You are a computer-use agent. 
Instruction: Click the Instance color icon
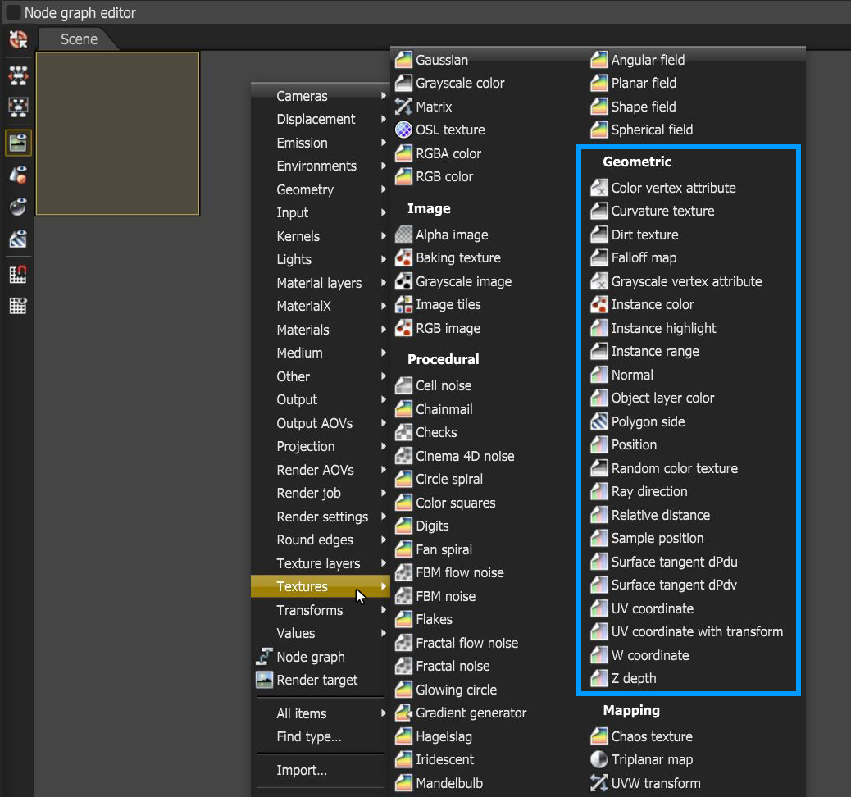point(599,304)
